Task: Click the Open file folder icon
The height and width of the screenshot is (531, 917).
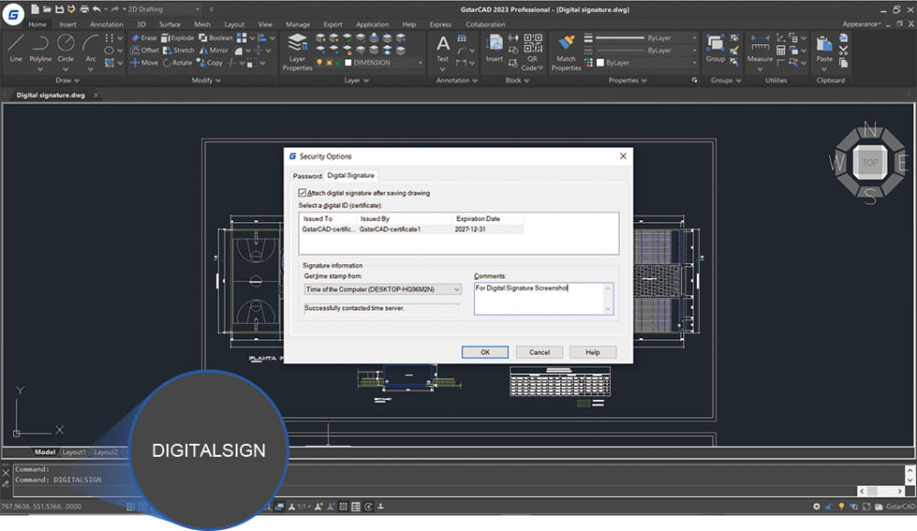Action: [47, 9]
